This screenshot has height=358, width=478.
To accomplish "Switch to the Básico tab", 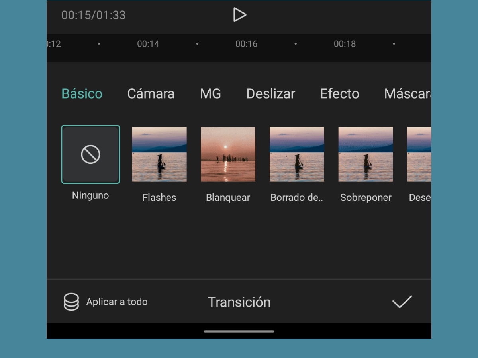I will click(x=82, y=94).
